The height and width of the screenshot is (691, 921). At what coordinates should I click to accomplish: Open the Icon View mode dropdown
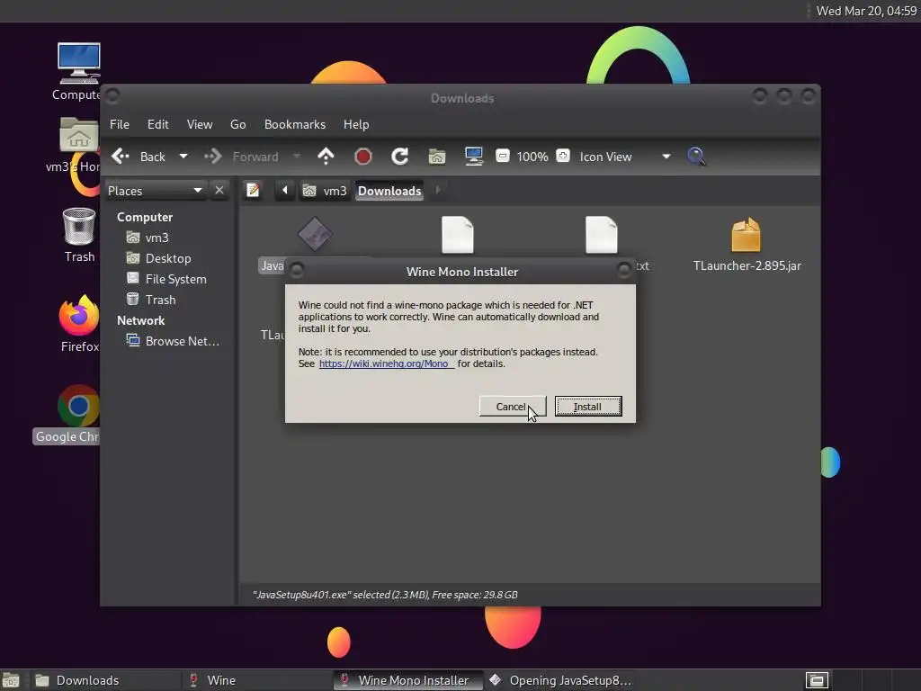pyautogui.click(x=625, y=157)
